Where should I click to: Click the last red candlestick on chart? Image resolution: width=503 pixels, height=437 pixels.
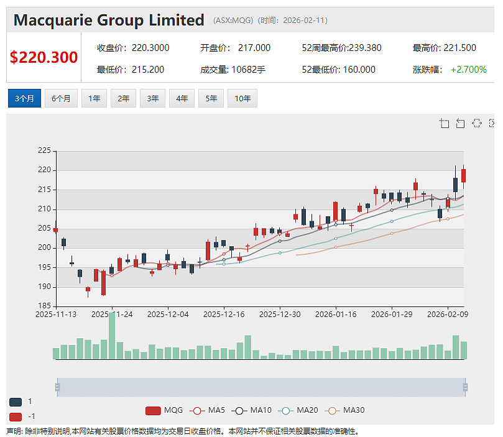464,176
